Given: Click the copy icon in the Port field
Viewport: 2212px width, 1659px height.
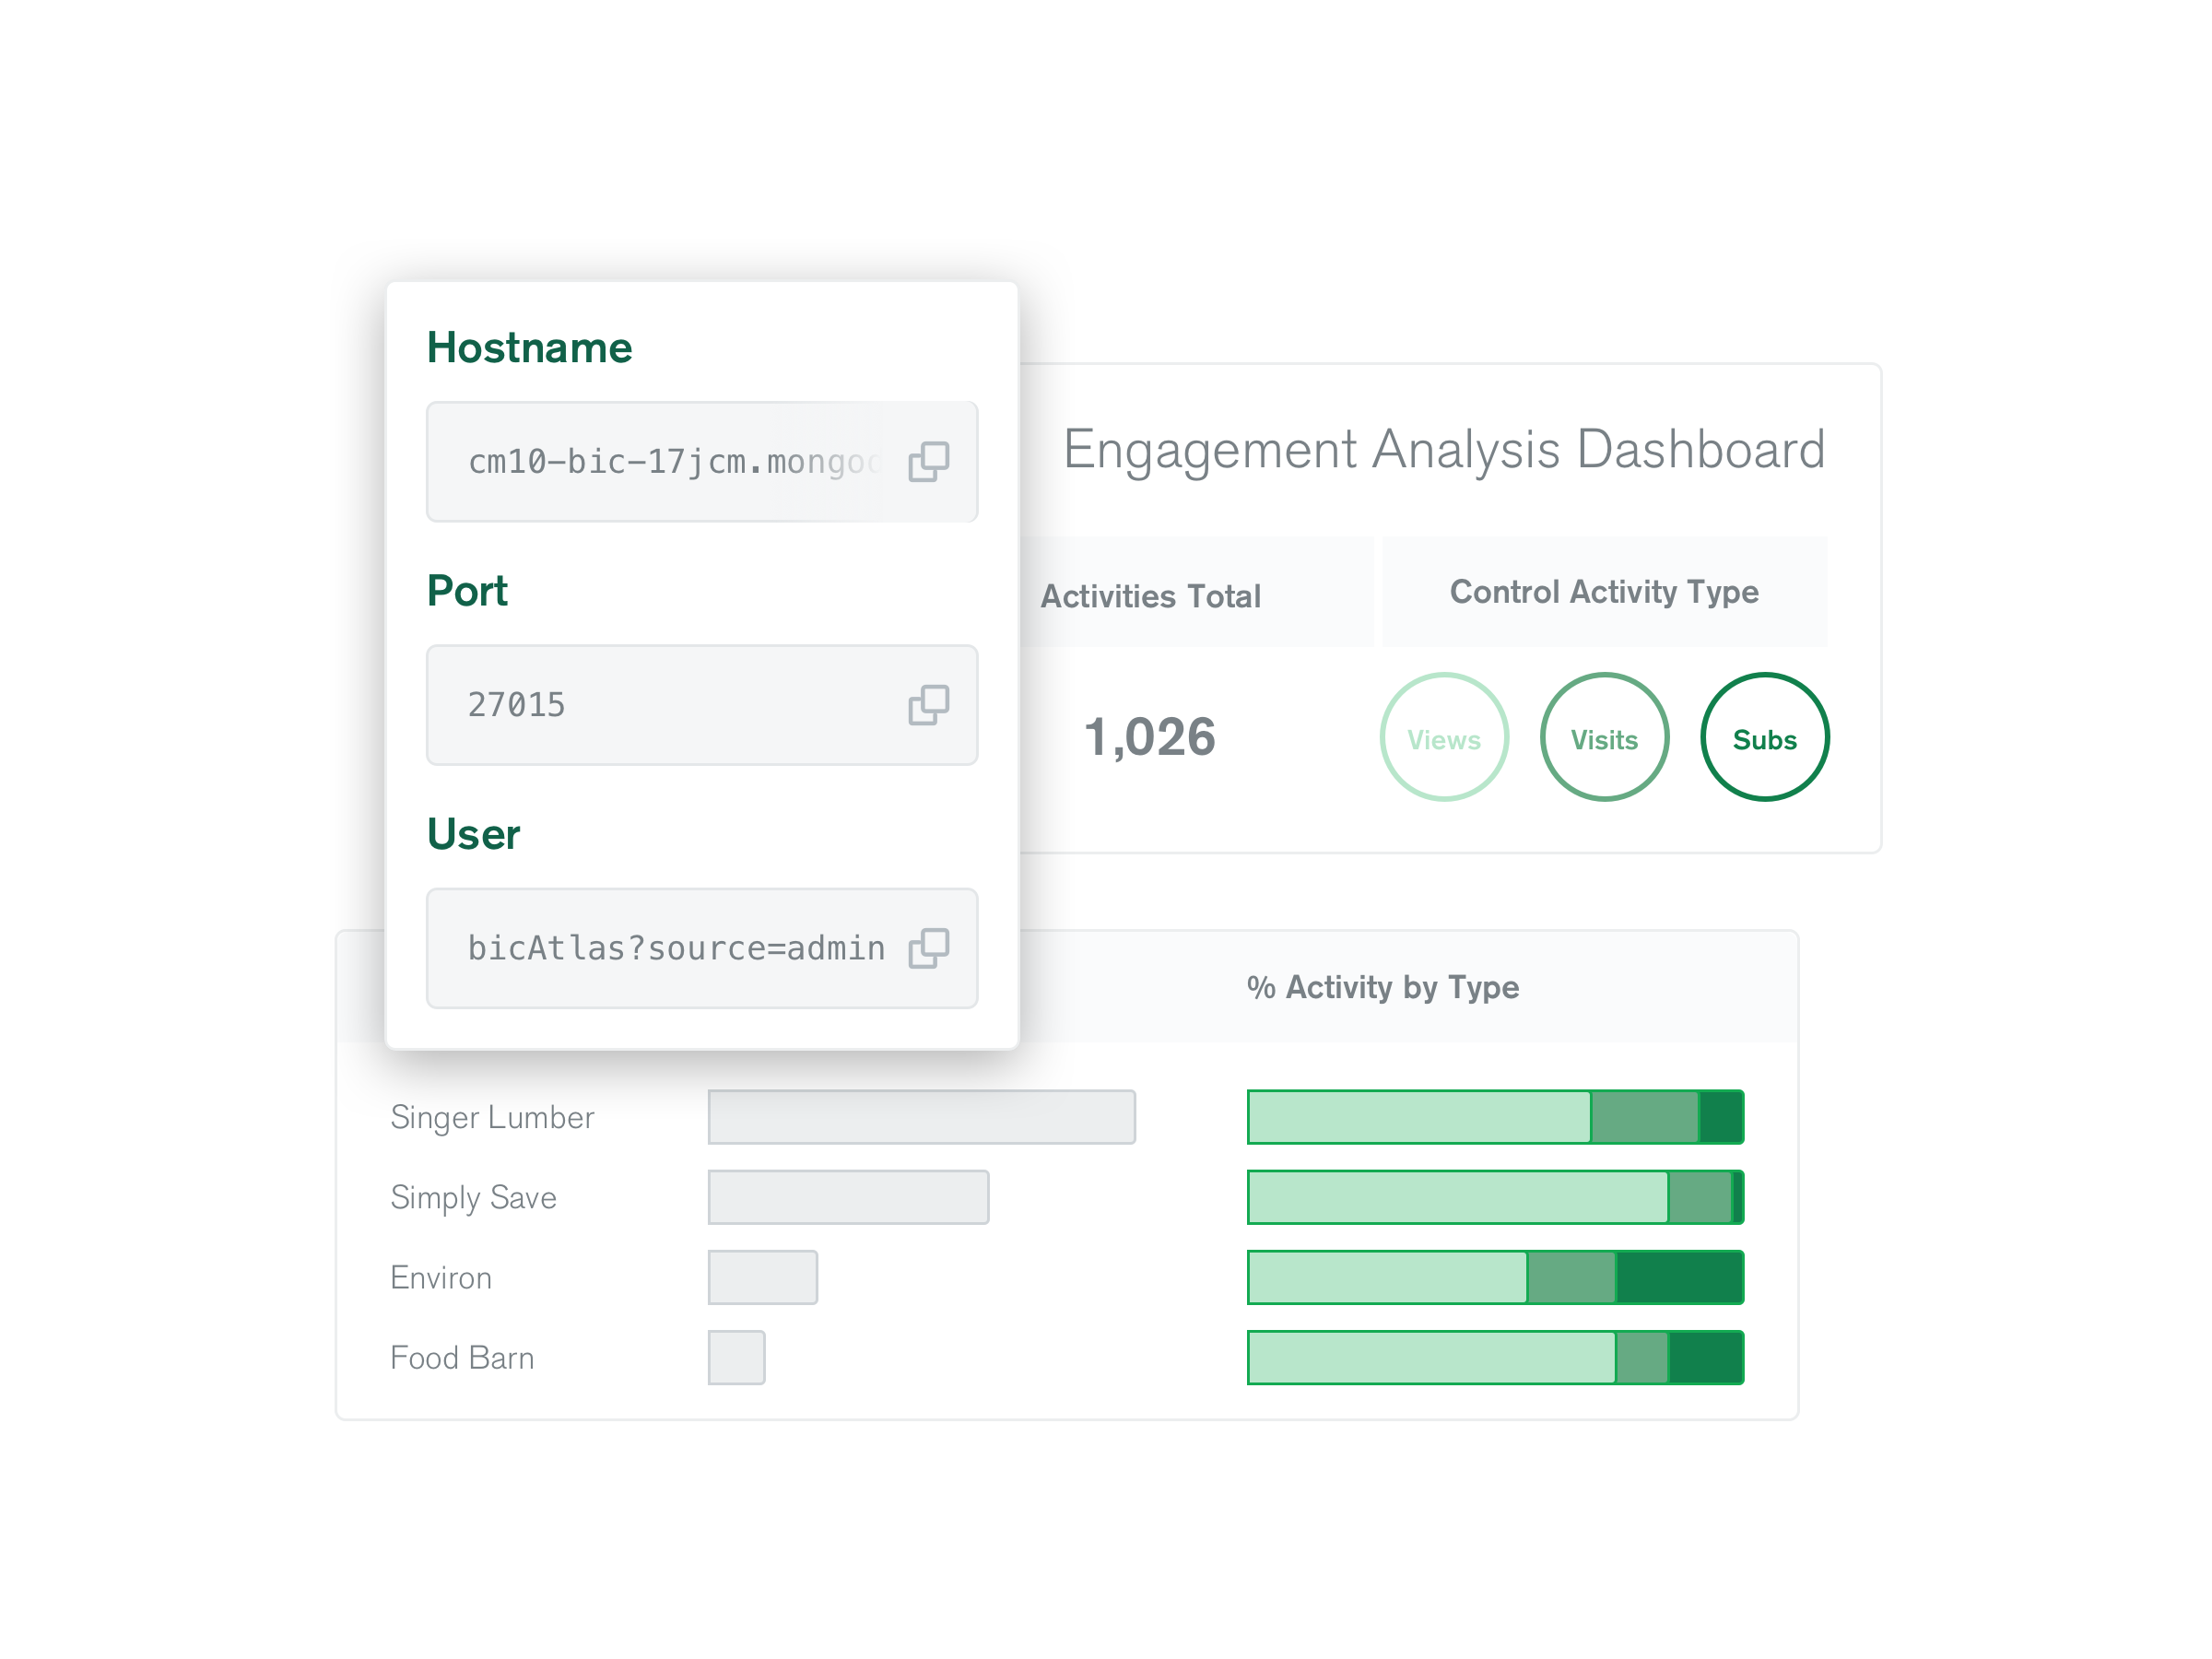Looking at the screenshot, I should click(x=927, y=705).
